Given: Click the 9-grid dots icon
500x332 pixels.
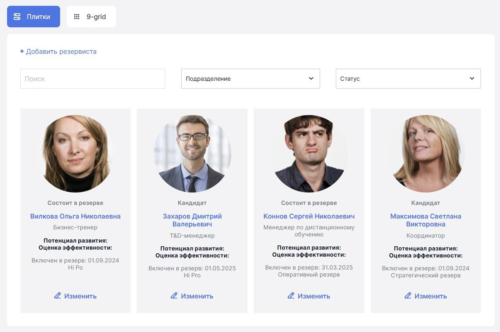Looking at the screenshot, I should click(77, 17).
